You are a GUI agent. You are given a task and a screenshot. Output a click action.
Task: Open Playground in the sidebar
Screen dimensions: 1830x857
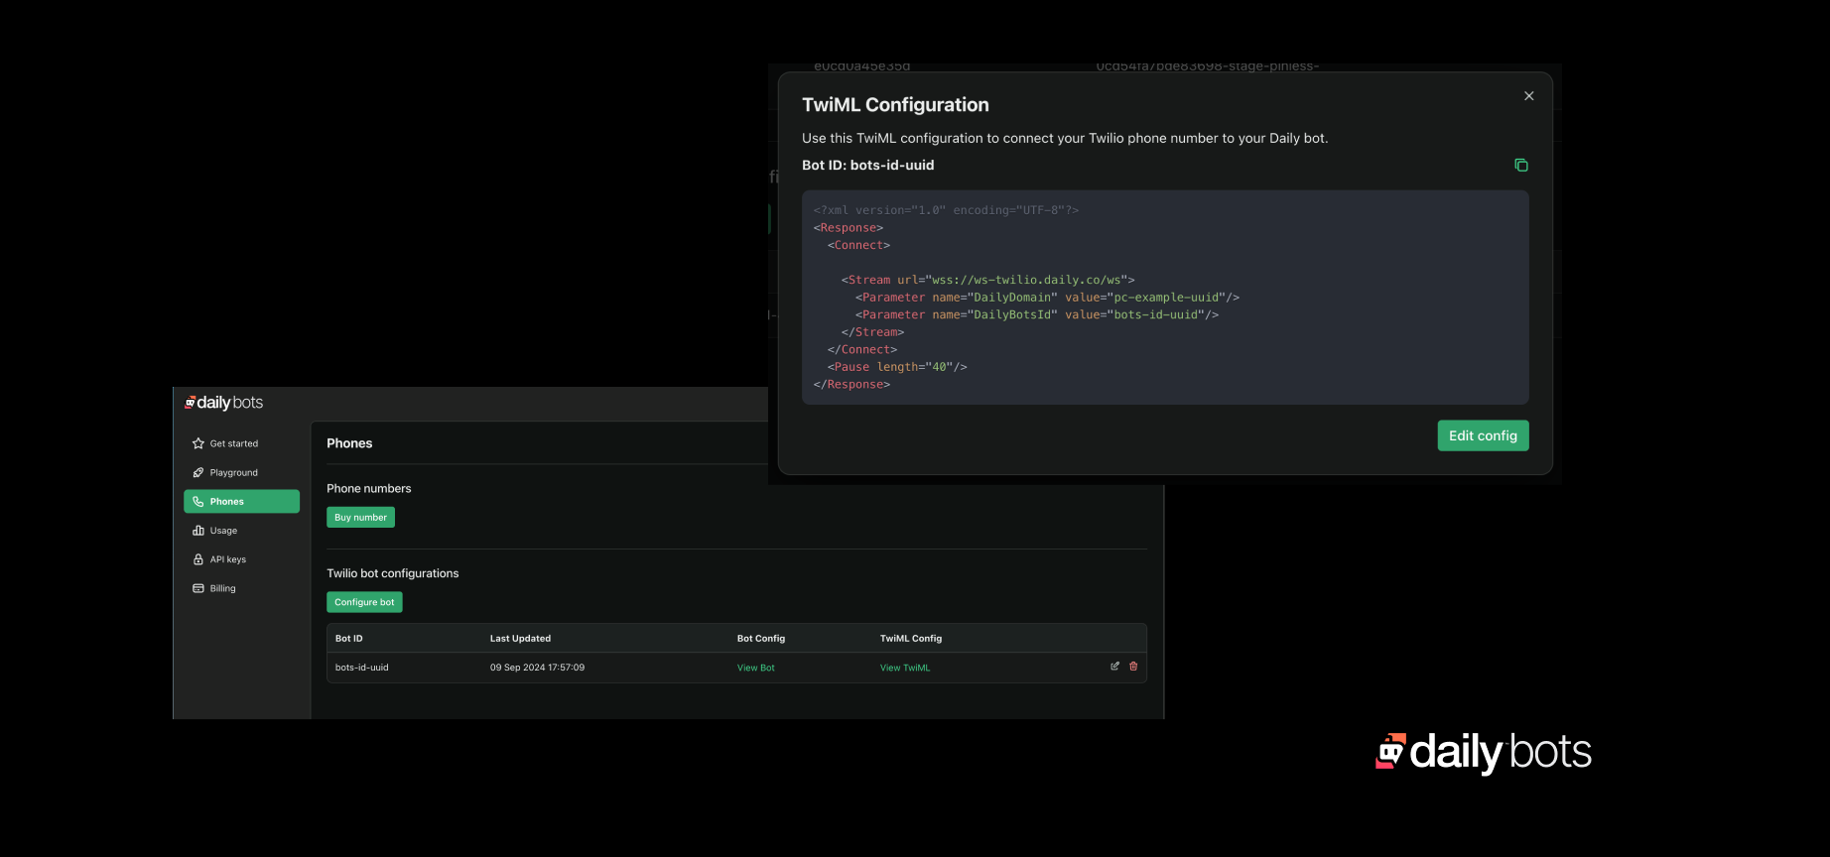(x=241, y=472)
